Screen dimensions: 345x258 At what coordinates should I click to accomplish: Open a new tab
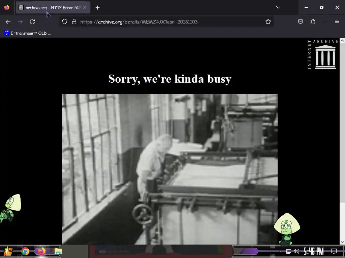click(x=98, y=8)
